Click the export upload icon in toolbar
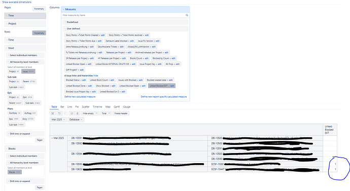This screenshot has width=350, height=191. (78, 113)
